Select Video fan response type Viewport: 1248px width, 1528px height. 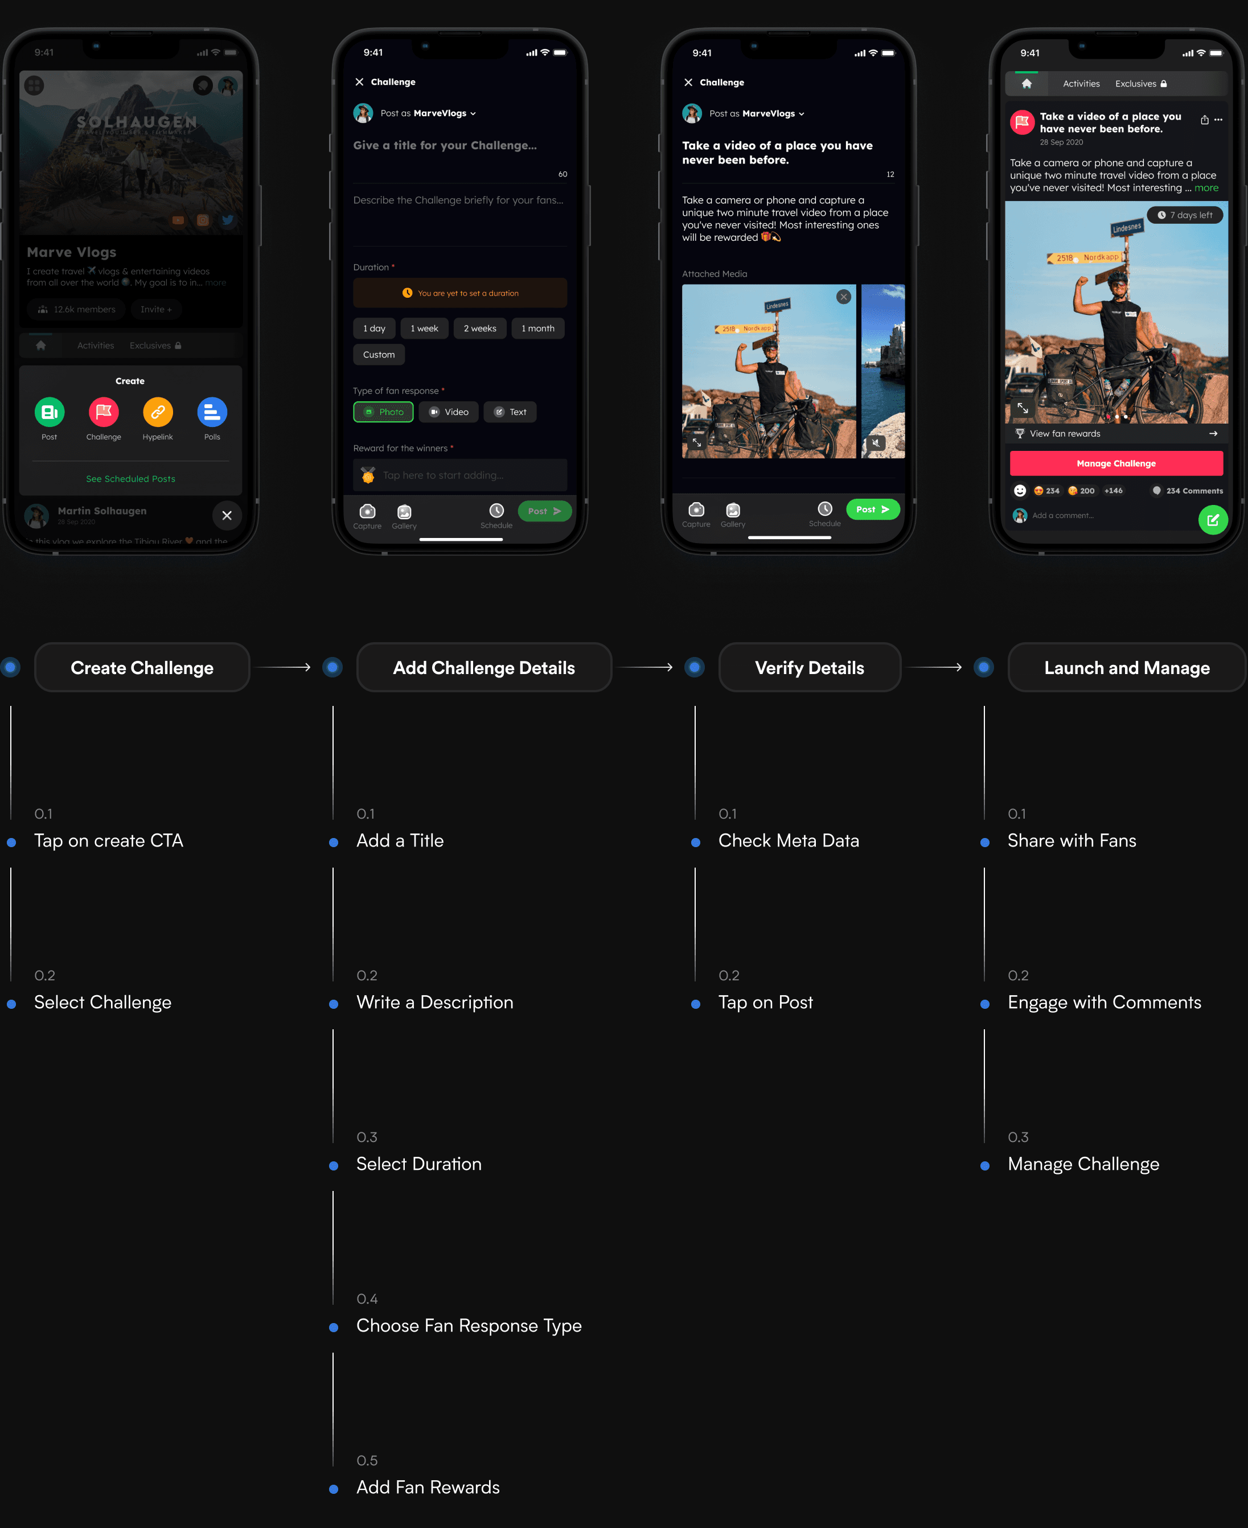click(x=449, y=412)
